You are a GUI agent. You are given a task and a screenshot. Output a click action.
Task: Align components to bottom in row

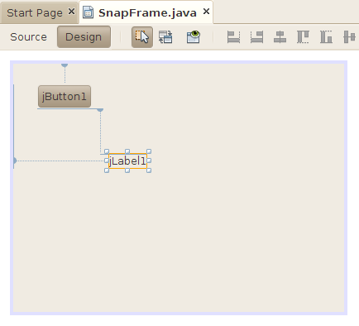(326, 37)
